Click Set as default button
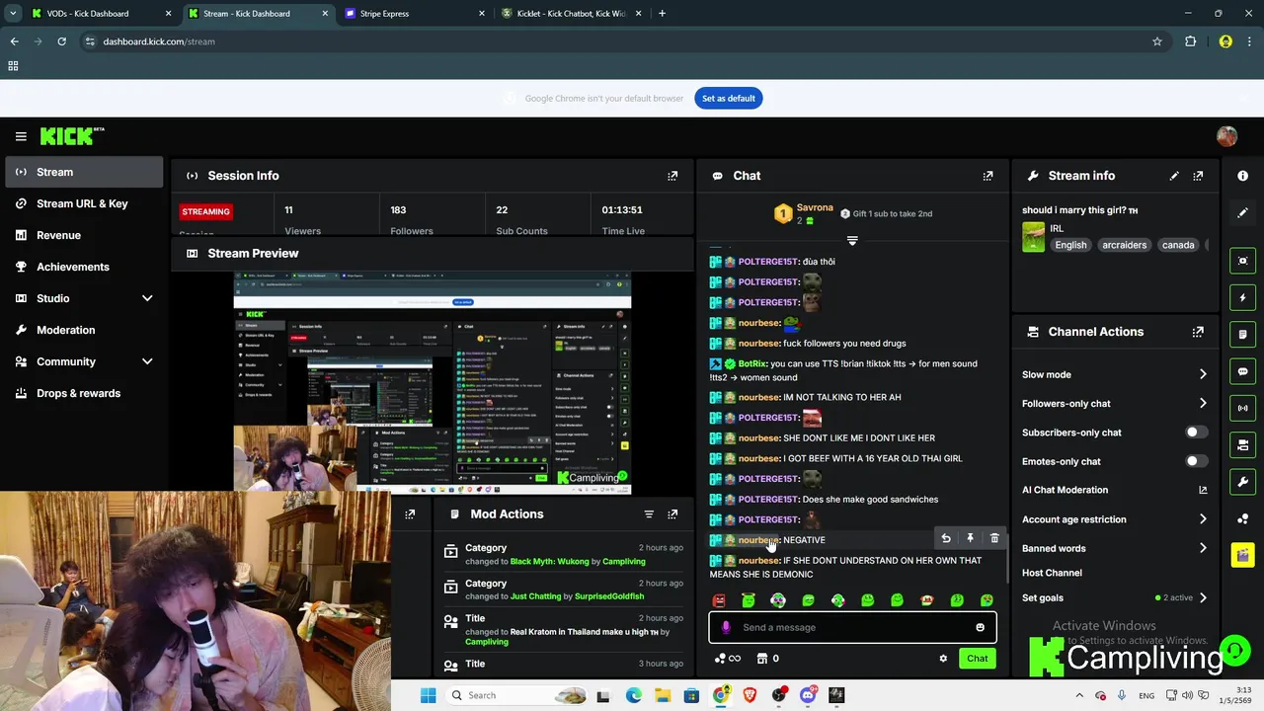The image size is (1264, 711). [x=729, y=98]
